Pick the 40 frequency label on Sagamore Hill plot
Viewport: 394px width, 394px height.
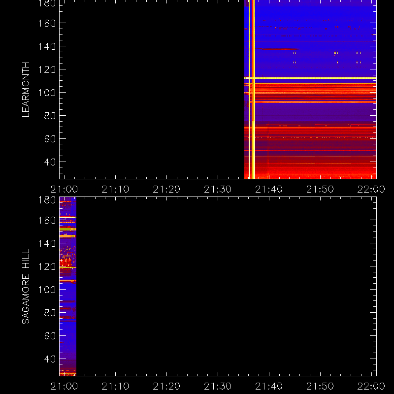50,359
